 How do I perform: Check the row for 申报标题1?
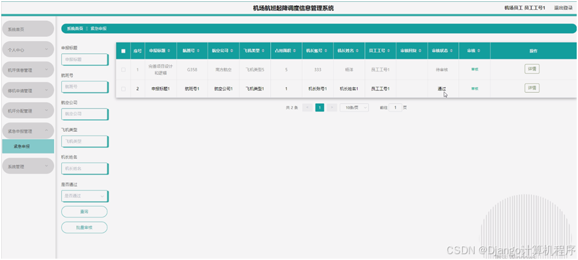123,89
